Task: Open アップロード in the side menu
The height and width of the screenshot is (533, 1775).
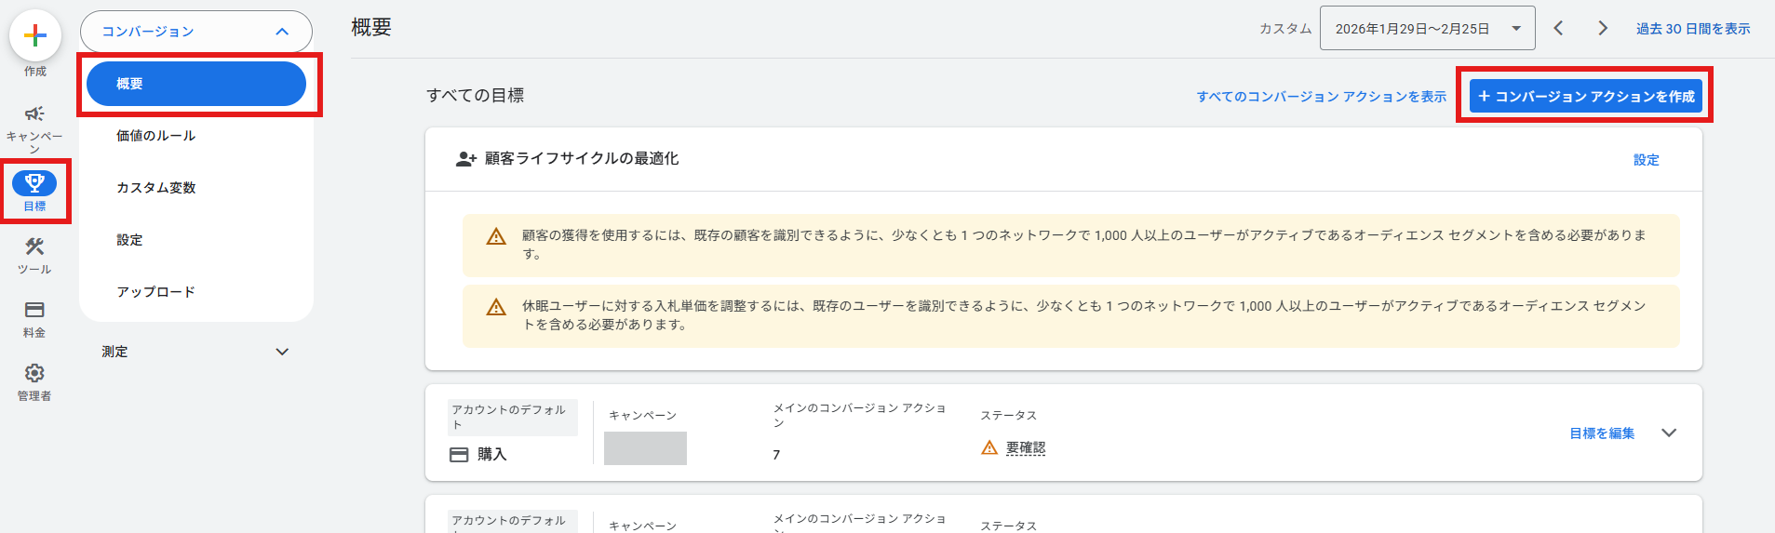Action: [155, 292]
